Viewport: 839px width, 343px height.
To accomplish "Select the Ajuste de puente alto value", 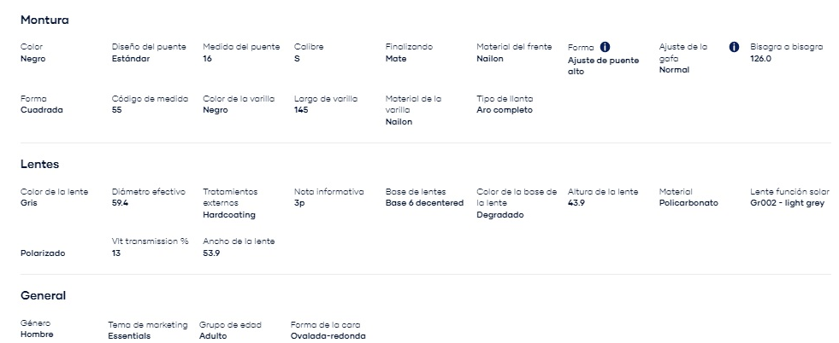I will click(603, 66).
